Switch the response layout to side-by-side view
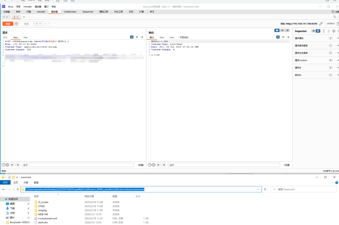 pos(277,30)
